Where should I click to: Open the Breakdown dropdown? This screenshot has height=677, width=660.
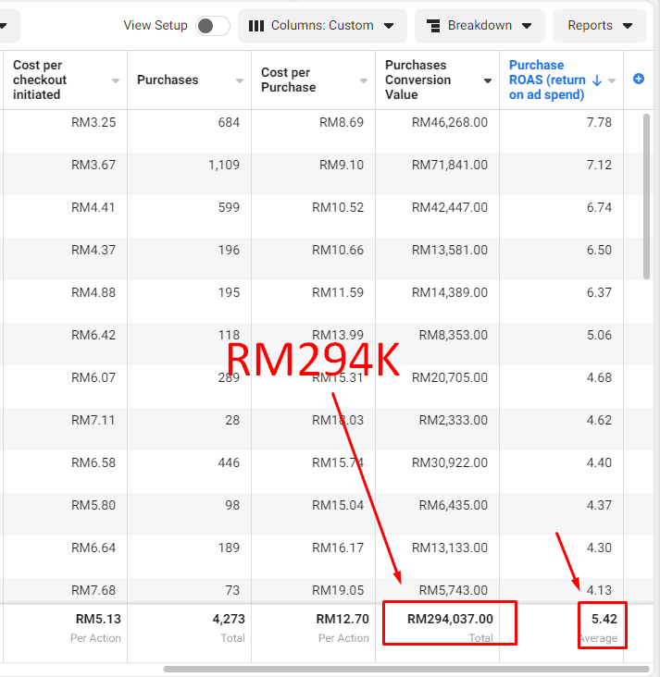479,26
